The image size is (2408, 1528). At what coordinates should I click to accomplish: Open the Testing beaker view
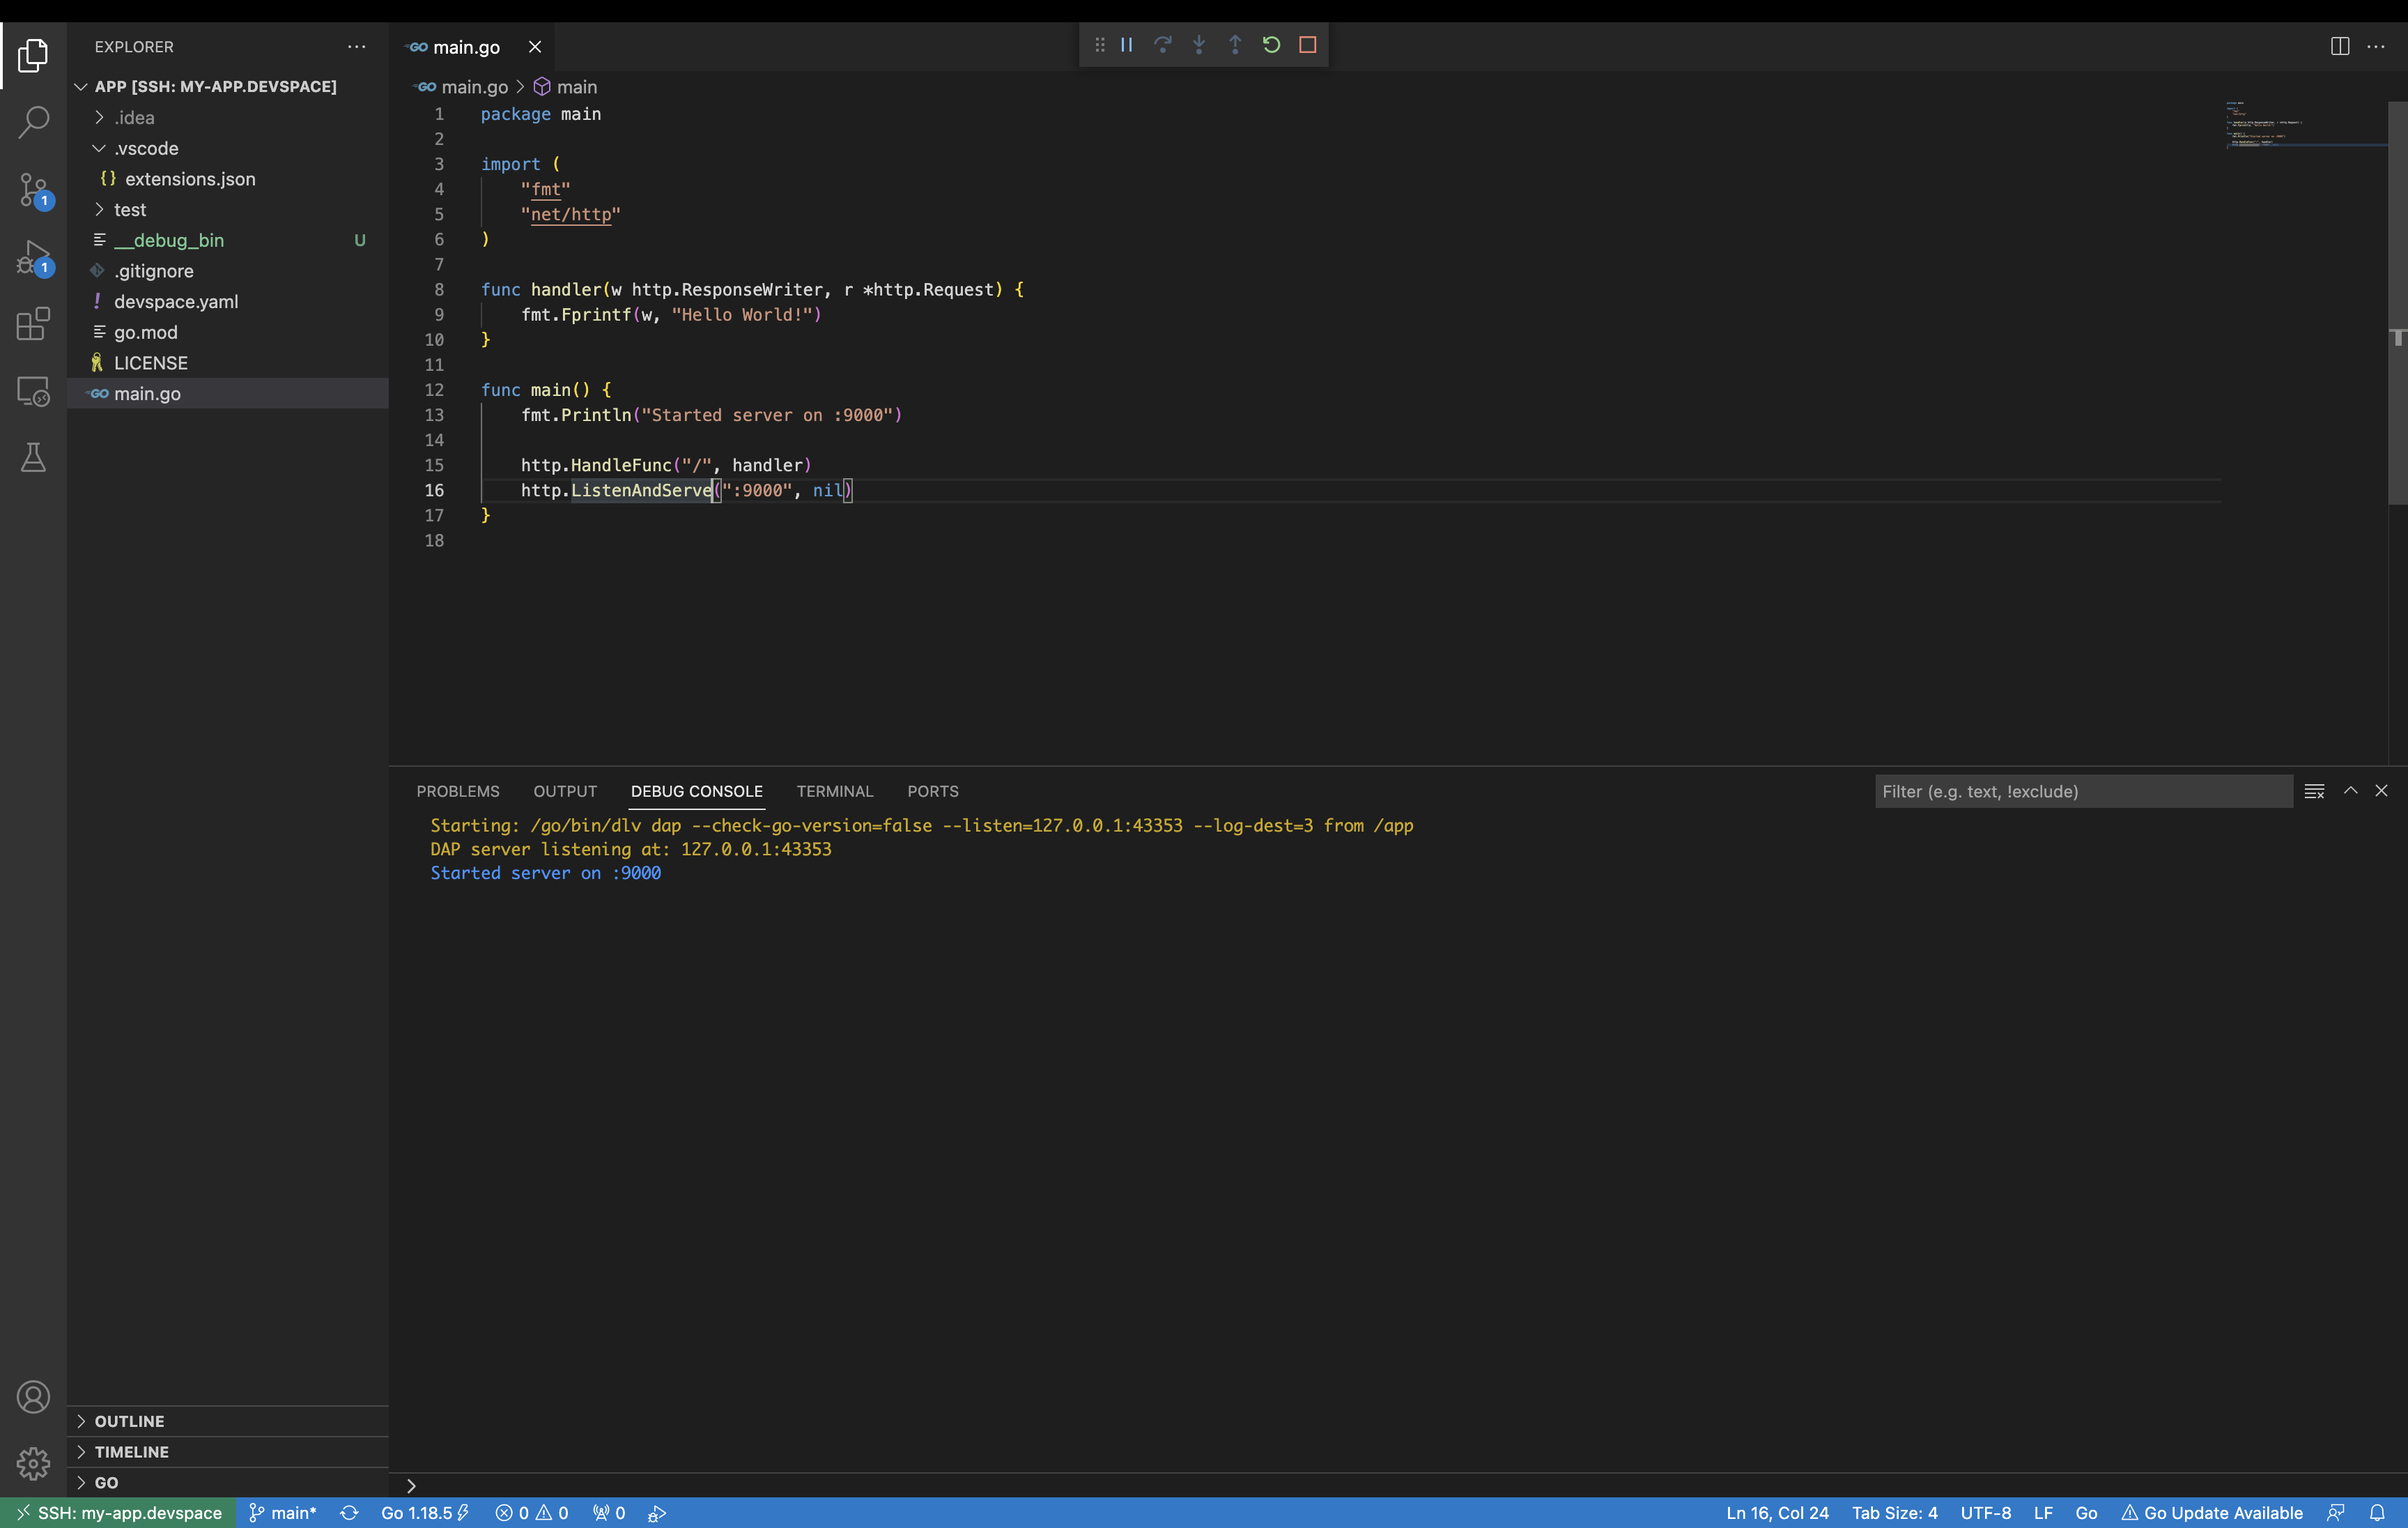[33, 457]
